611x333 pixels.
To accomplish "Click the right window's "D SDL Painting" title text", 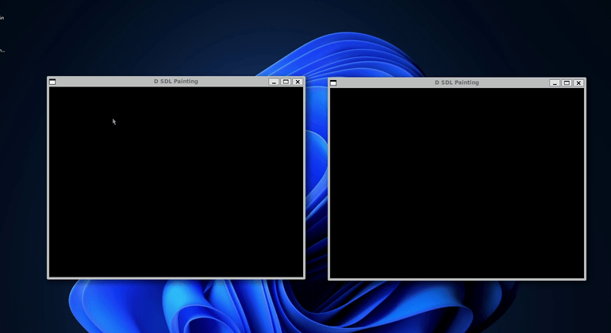I will pyautogui.click(x=456, y=82).
